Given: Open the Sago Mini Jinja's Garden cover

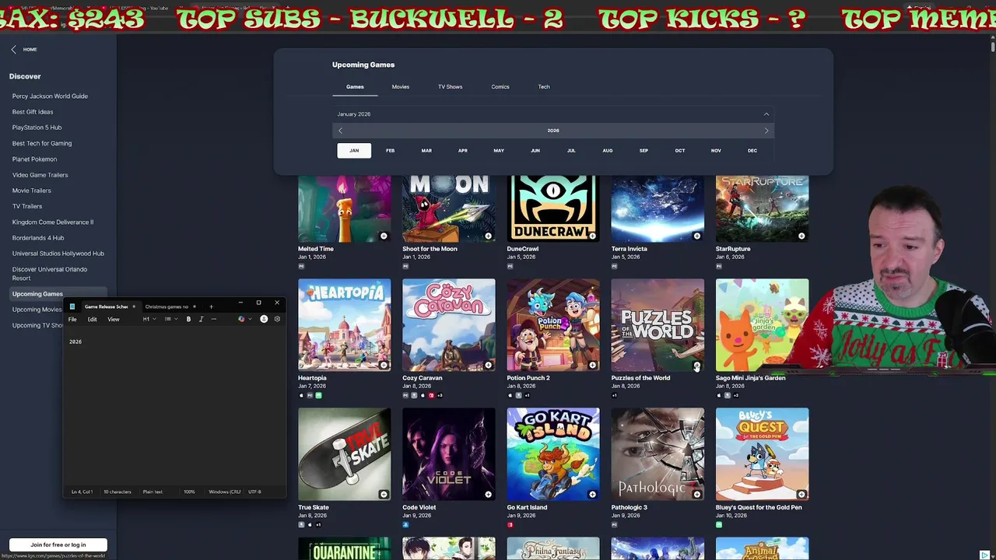Looking at the screenshot, I should coord(762,325).
